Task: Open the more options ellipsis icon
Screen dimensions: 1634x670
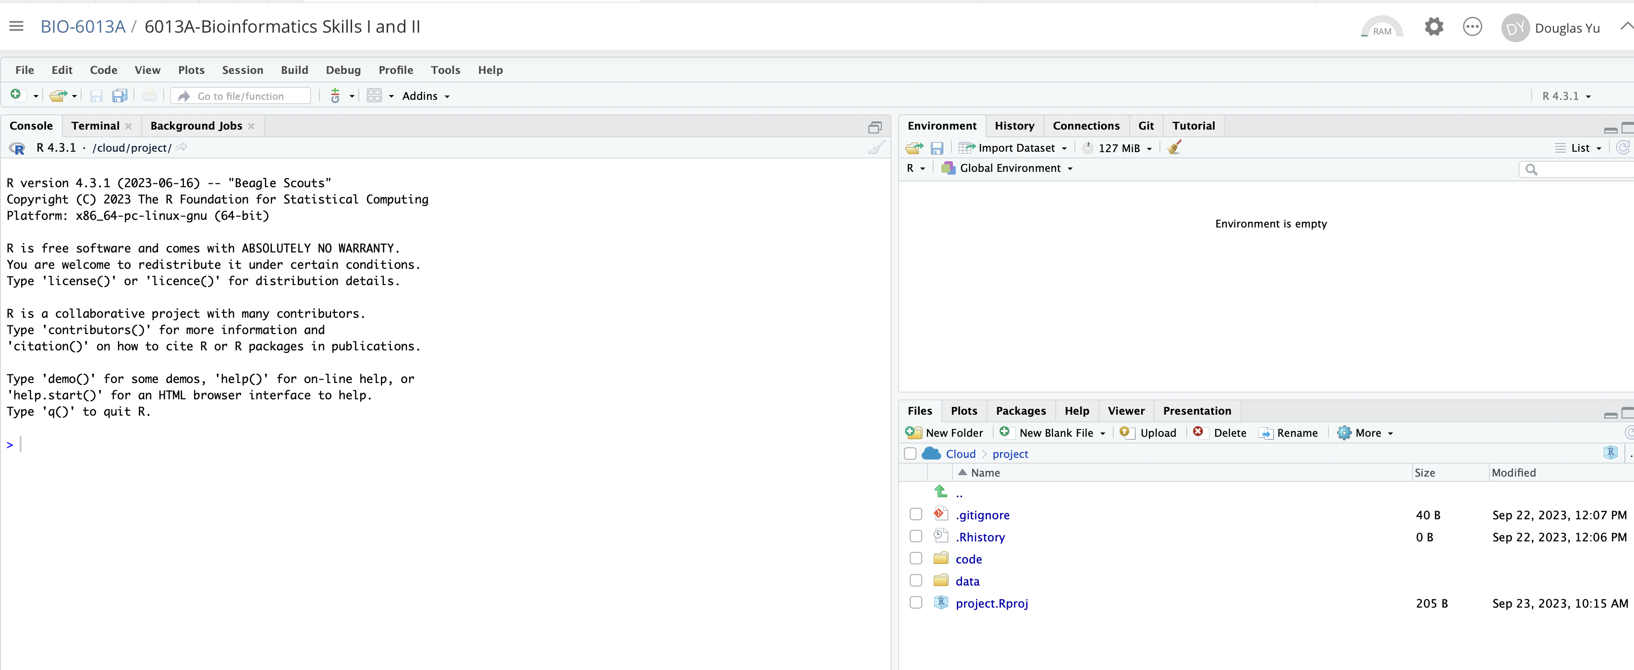Action: (1472, 26)
